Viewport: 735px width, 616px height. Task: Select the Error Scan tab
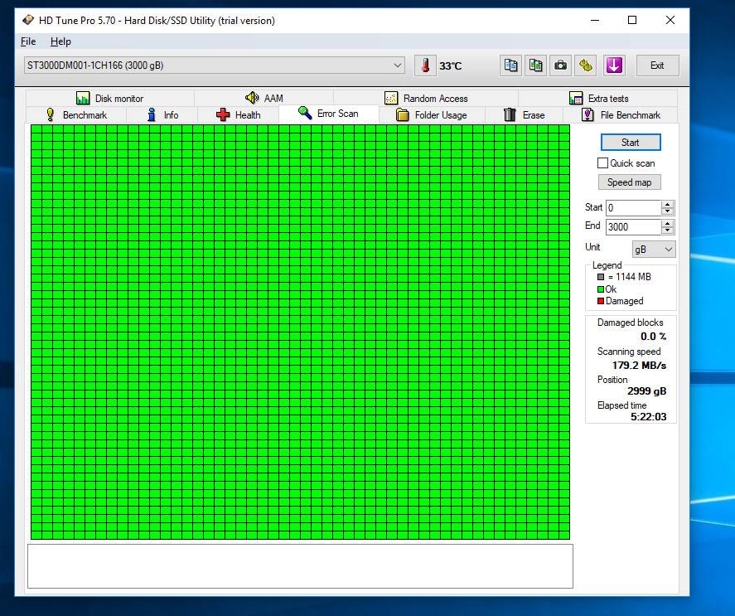328,114
